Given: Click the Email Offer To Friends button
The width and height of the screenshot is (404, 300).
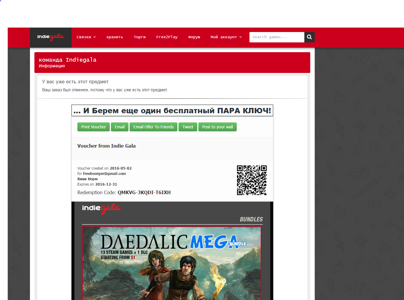Looking at the screenshot, I should tap(154, 127).
